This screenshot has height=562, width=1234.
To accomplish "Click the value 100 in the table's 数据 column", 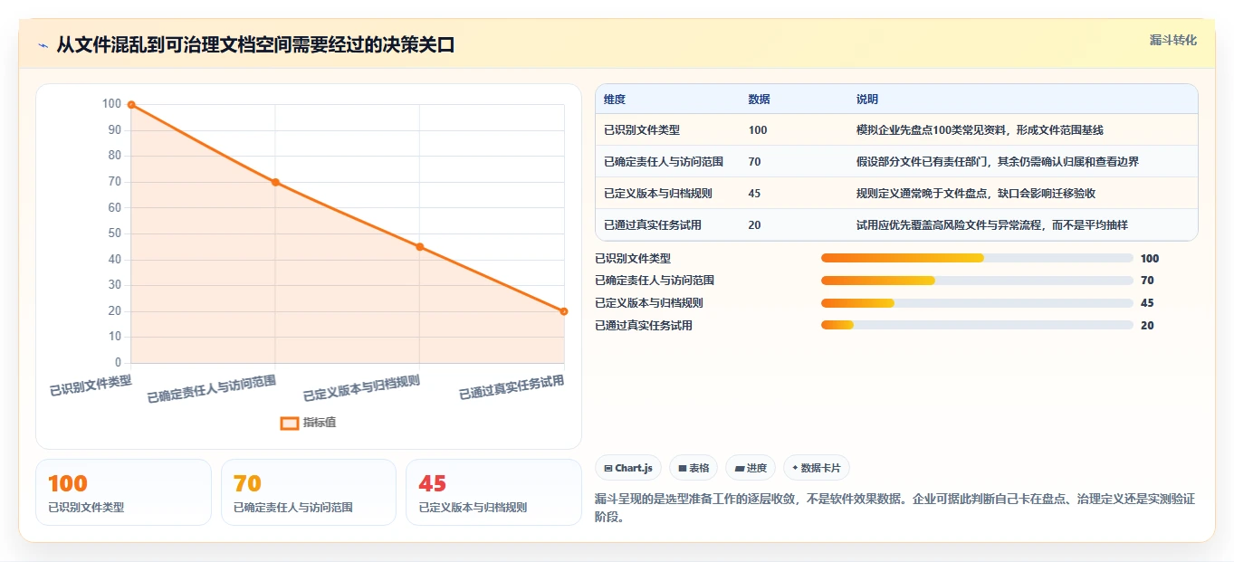I will [x=758, y=130].
